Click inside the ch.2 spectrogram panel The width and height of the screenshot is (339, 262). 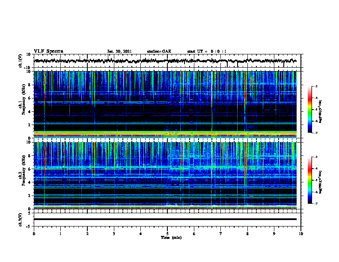coord(165,176)
